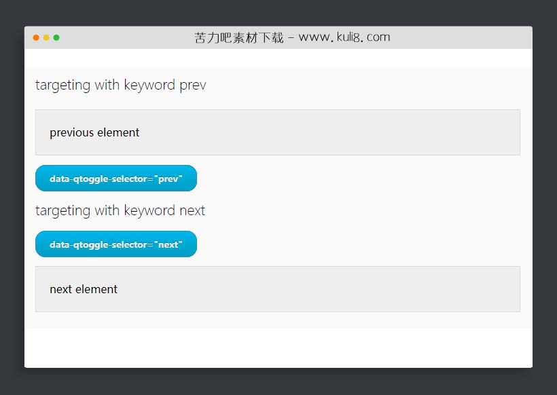The width and height of the screenshot is (557, 395).
Task: Select the "targeting with keyword prev" heading
Action: (x=120, y=86)
